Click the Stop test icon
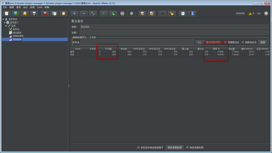 coord(122,14)
